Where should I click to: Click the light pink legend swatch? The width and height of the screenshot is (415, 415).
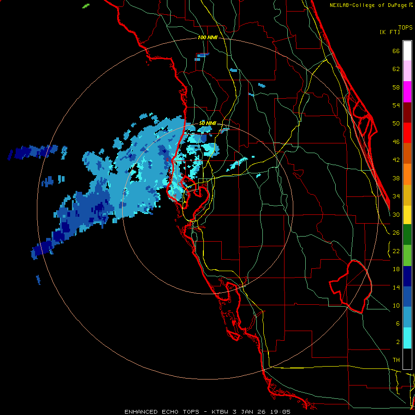(407, 71)
